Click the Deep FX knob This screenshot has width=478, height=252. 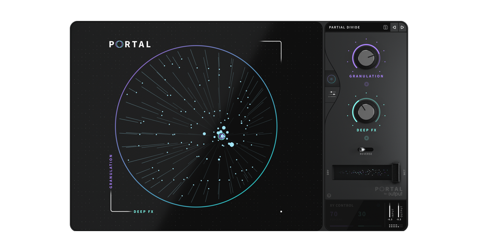click(x=366, y=111)
